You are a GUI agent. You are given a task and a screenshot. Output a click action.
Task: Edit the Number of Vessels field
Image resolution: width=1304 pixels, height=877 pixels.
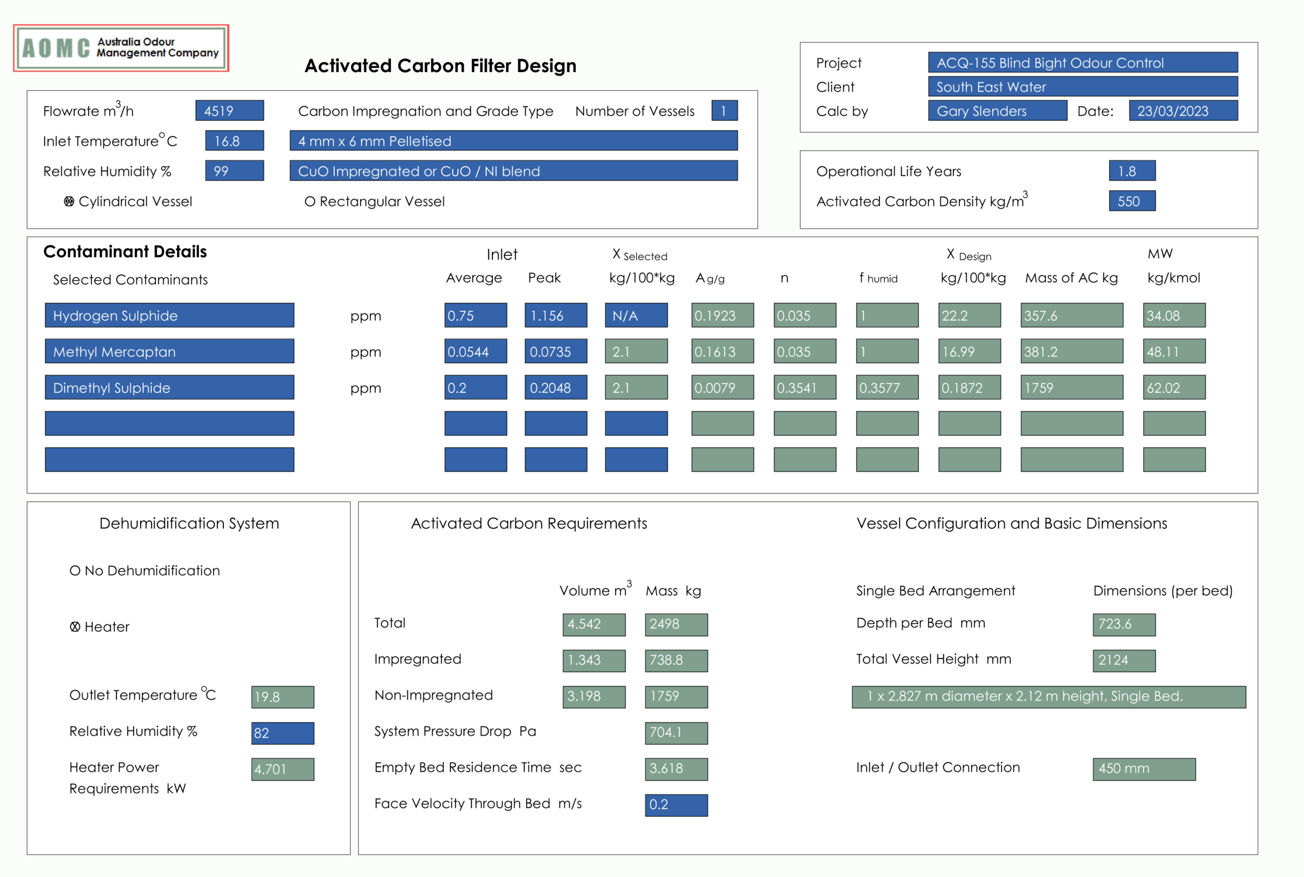coord(725,110)
